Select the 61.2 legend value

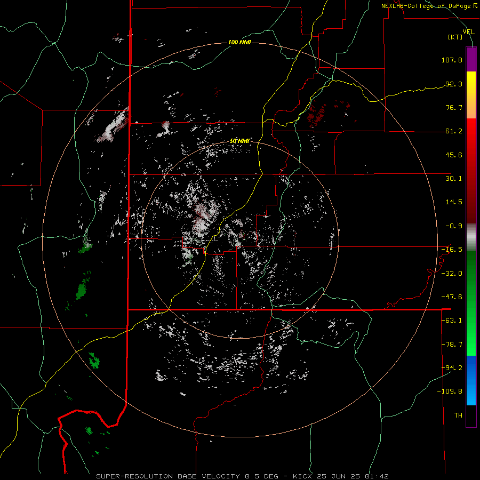pyautogui.click(x=454, y=131)
